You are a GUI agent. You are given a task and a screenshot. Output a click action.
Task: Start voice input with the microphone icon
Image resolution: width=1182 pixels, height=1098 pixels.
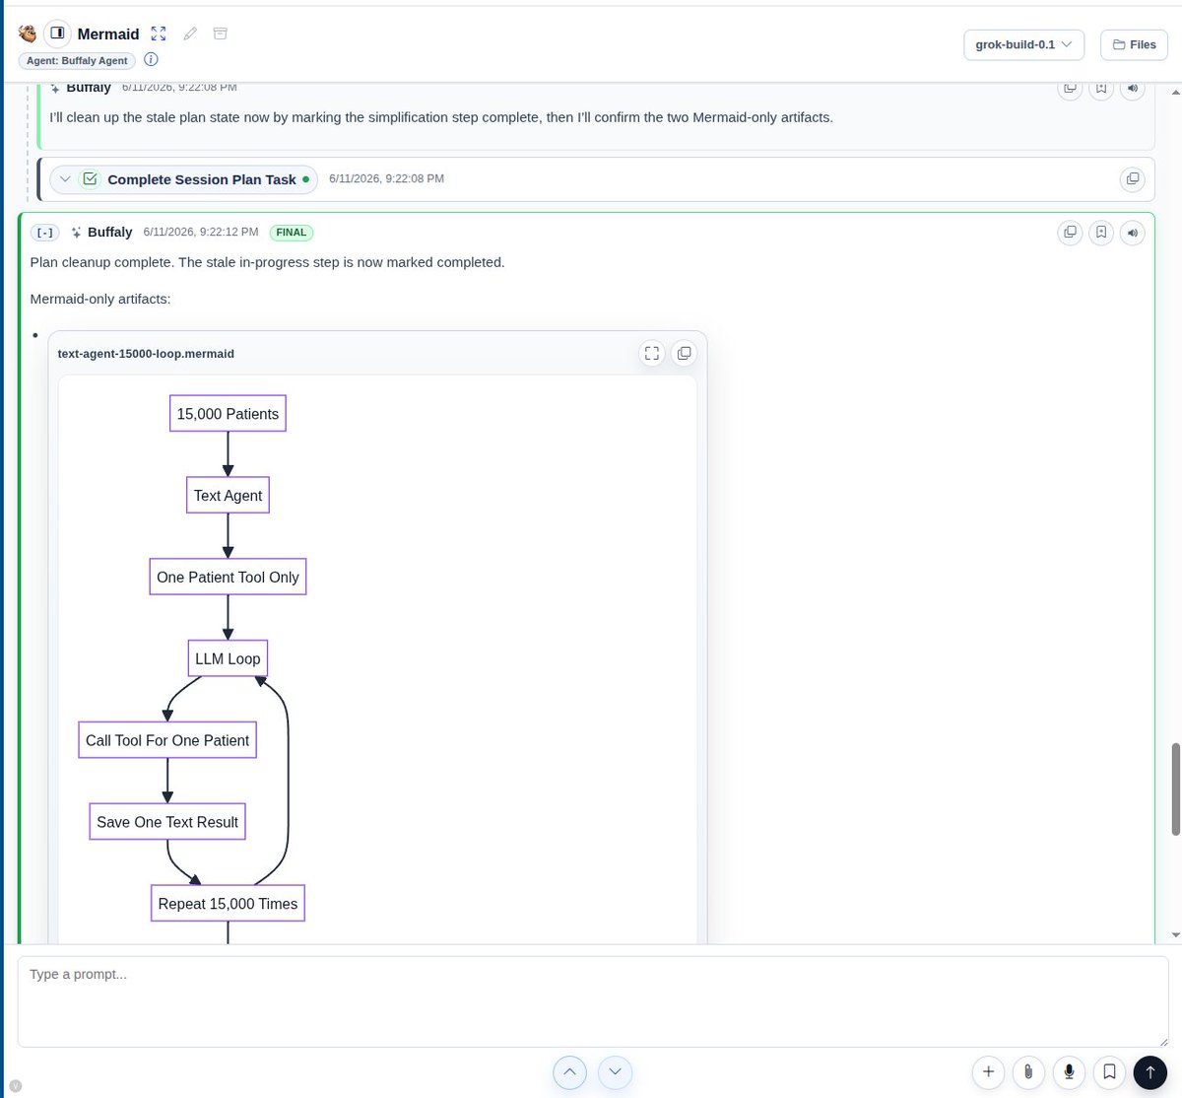tap(1069, 1072)
